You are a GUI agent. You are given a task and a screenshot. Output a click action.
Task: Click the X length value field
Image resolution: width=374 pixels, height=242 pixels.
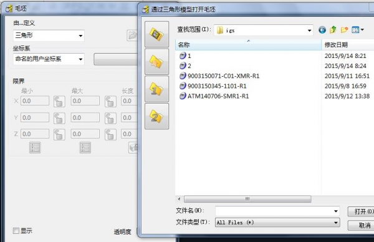click(x=129, y=100)
